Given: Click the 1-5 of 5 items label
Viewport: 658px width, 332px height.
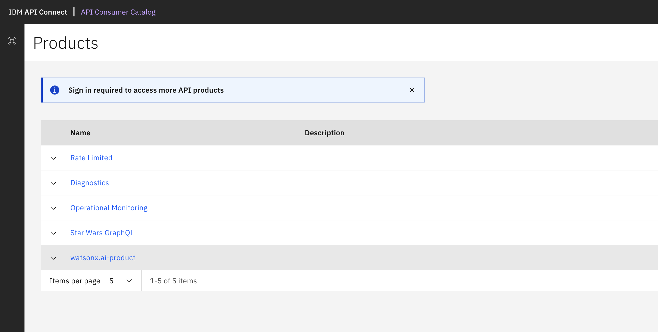Looking at the screenshot, I should tap(173, 281).
